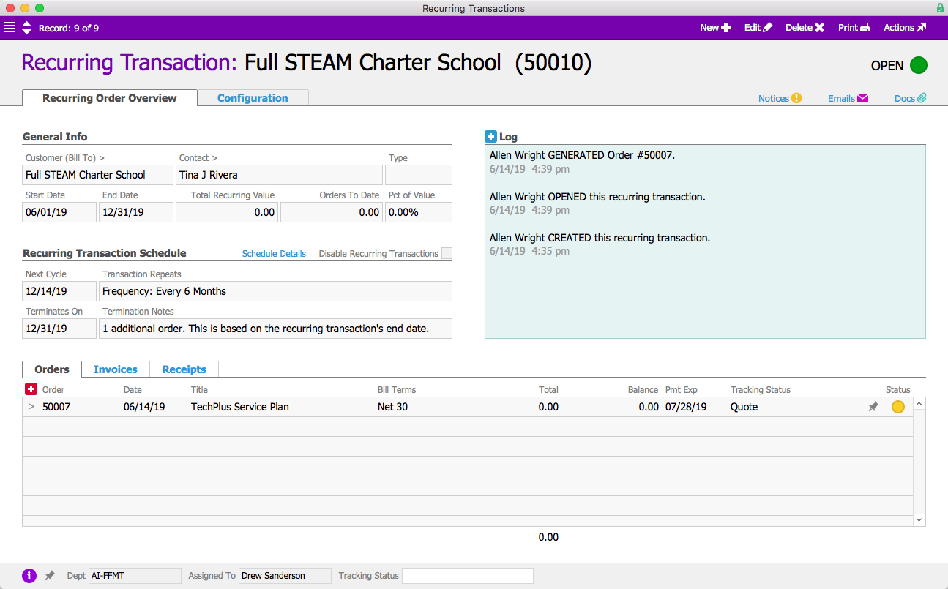
Task: Click the empty Type field
Action: click(419, 175)
